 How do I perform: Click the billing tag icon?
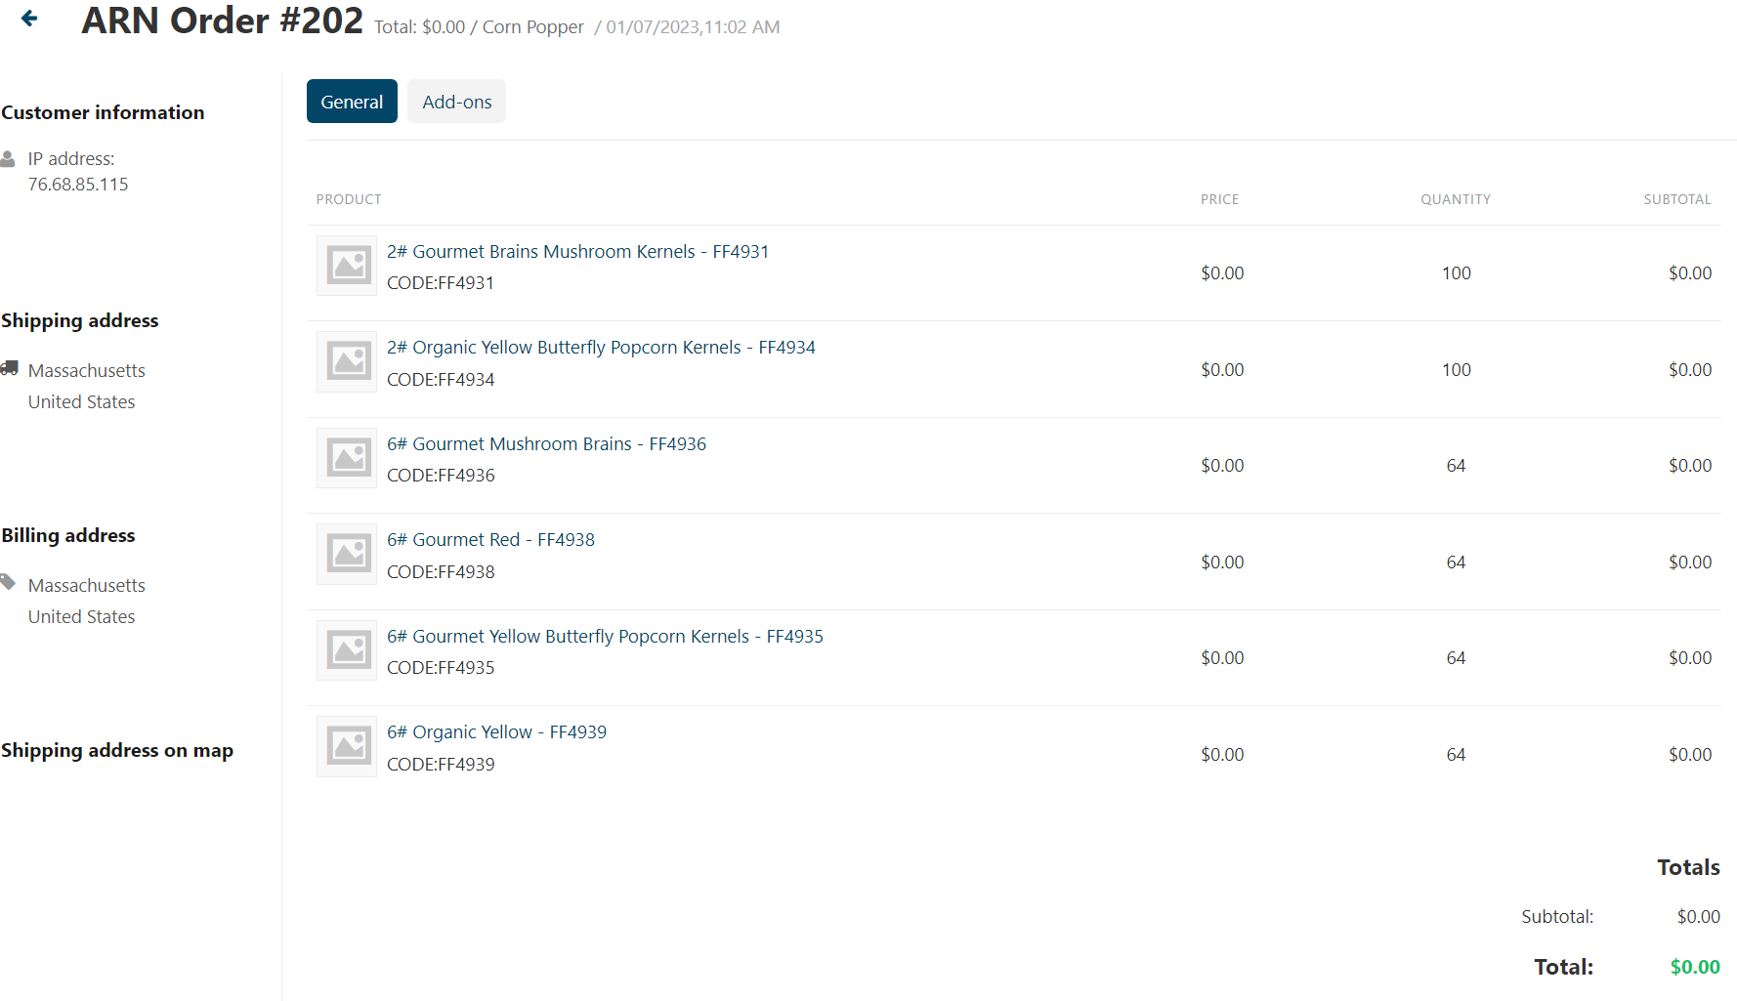pos(8,582)
